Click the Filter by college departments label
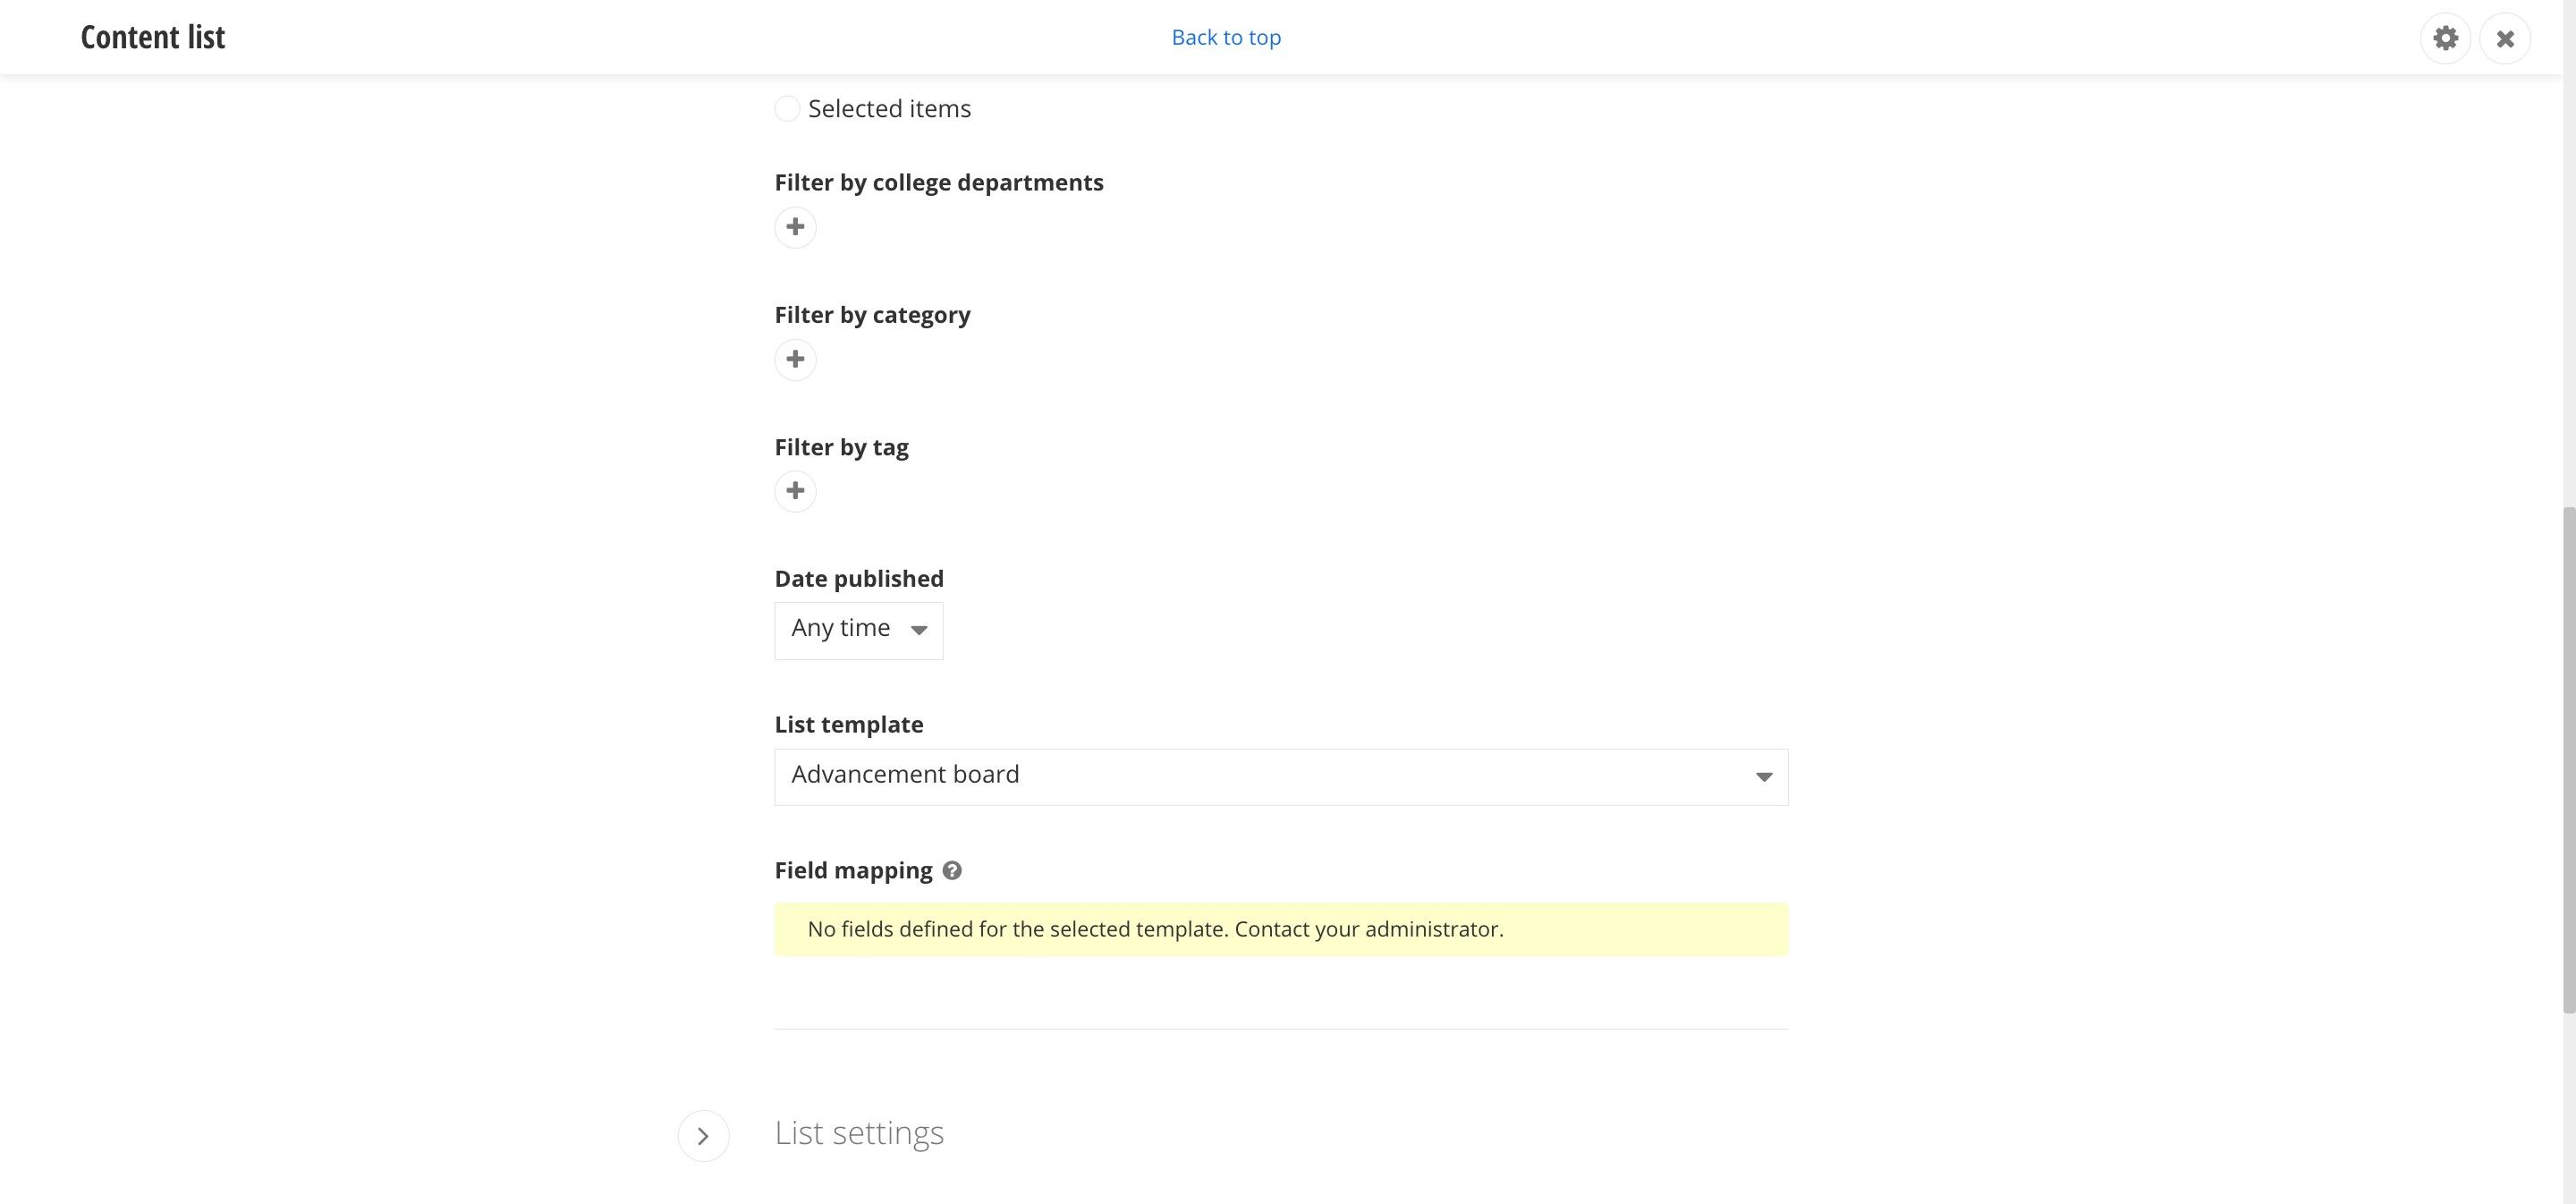2576x1204 pixels. click(939, 182)
